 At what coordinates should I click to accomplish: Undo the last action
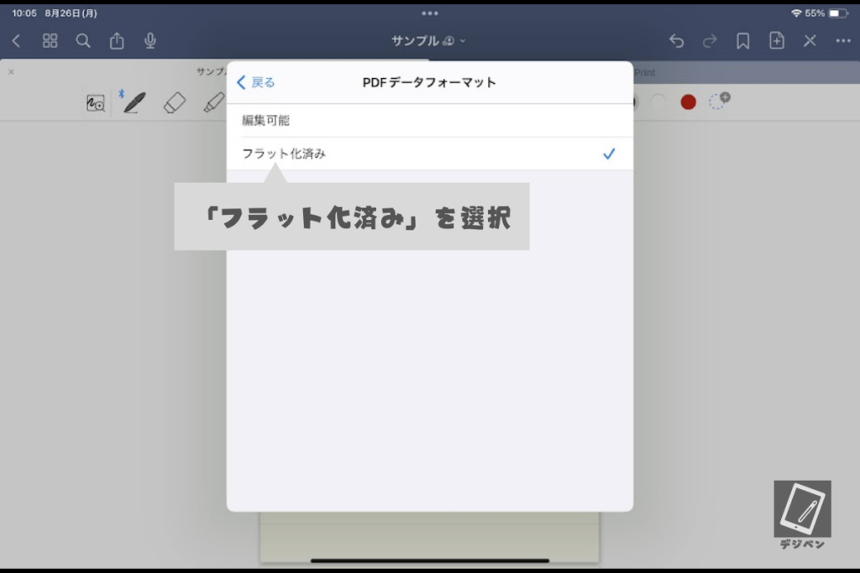(676, 40)
